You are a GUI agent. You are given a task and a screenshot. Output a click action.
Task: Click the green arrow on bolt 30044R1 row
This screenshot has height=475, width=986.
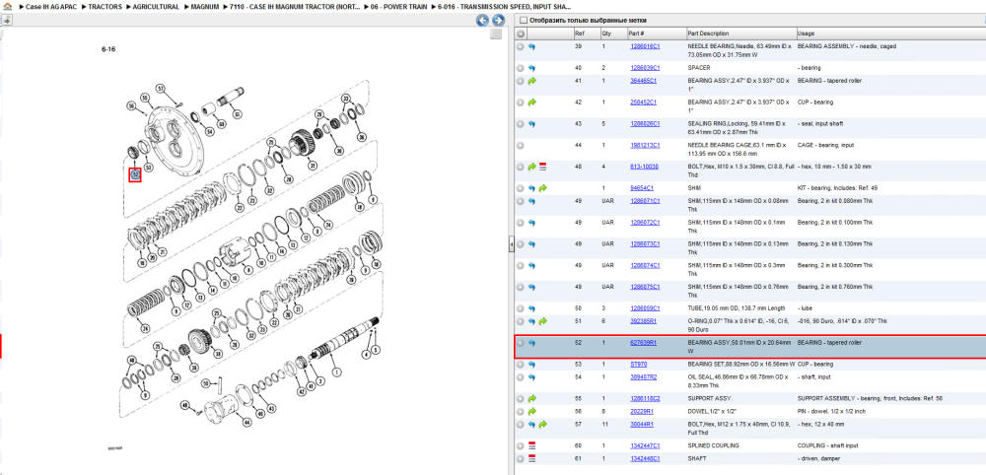coord(542,425)
